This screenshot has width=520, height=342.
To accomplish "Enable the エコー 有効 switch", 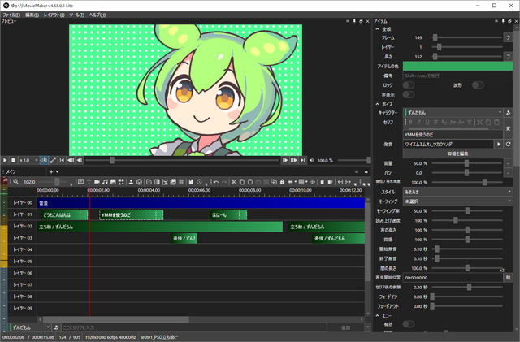I will coord(409,324).
